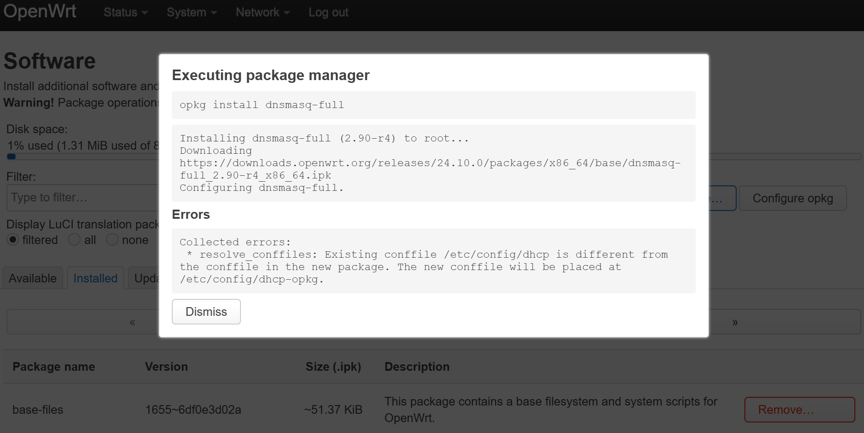
Task: Open the Updates tab
Action: tap(146, 278)
